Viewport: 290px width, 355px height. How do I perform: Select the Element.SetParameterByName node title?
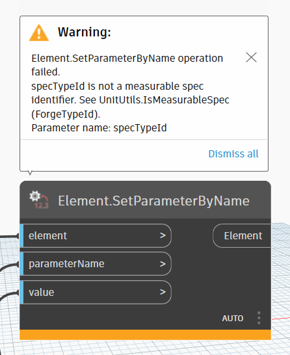pyautogui.click(x=153, y=201)
